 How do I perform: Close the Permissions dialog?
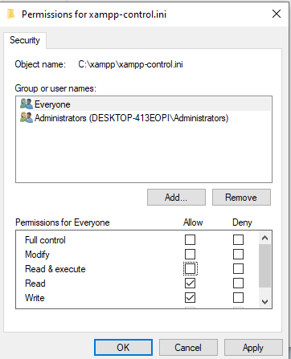tap(277, 14)
